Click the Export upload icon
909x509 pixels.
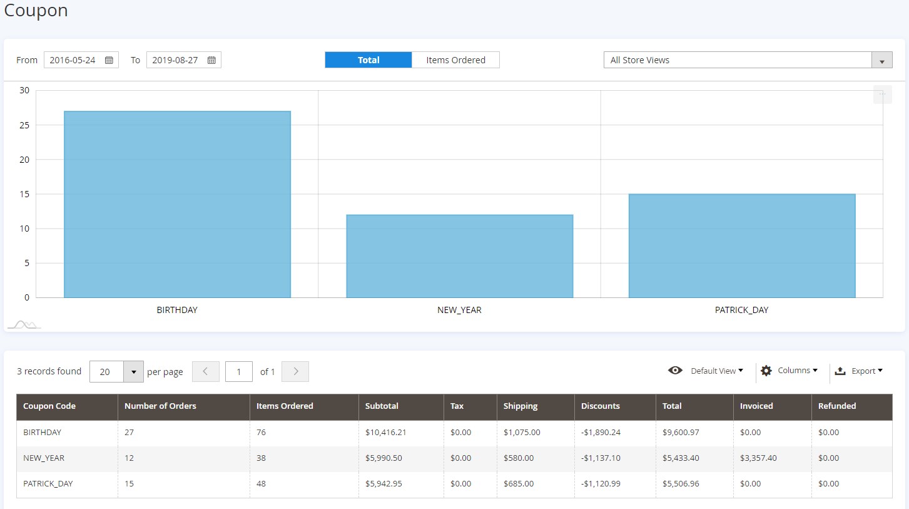840,371
